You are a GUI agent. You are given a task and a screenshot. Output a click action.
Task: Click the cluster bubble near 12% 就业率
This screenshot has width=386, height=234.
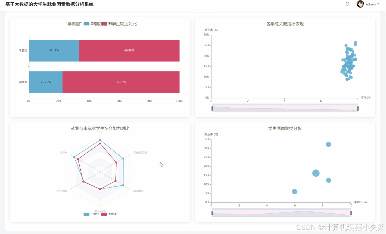pos(329,180)
